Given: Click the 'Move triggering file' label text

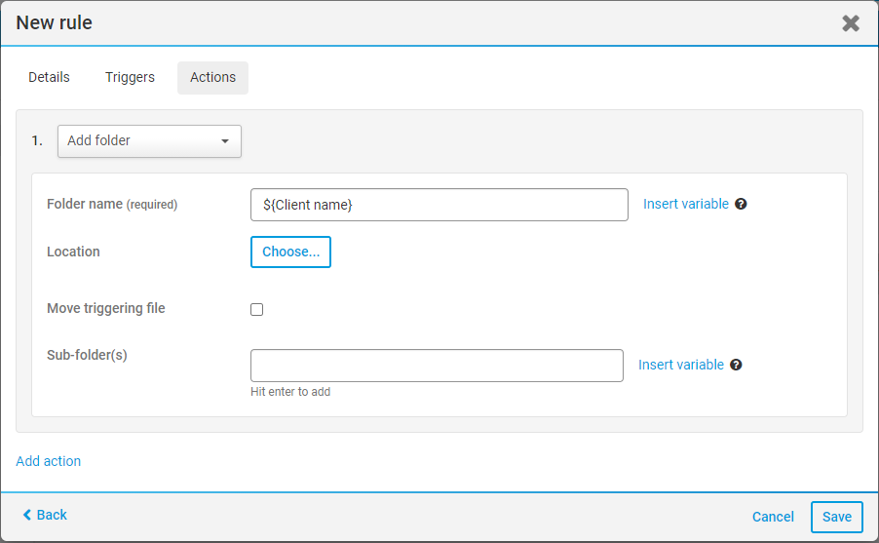Looking at the screenshot, I should pos(106,308).
